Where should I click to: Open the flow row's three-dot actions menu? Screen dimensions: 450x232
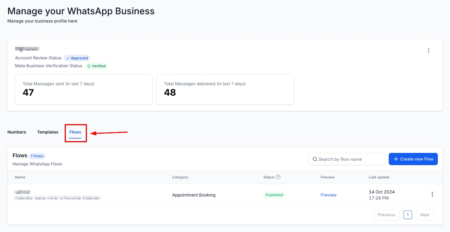[432, 194]
